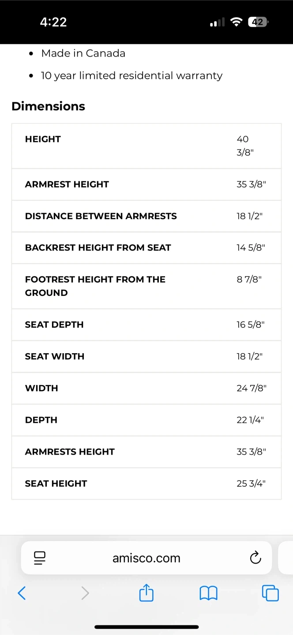Tap the forward navigation arrow
293x635 pixels.
tap(85, 593)
